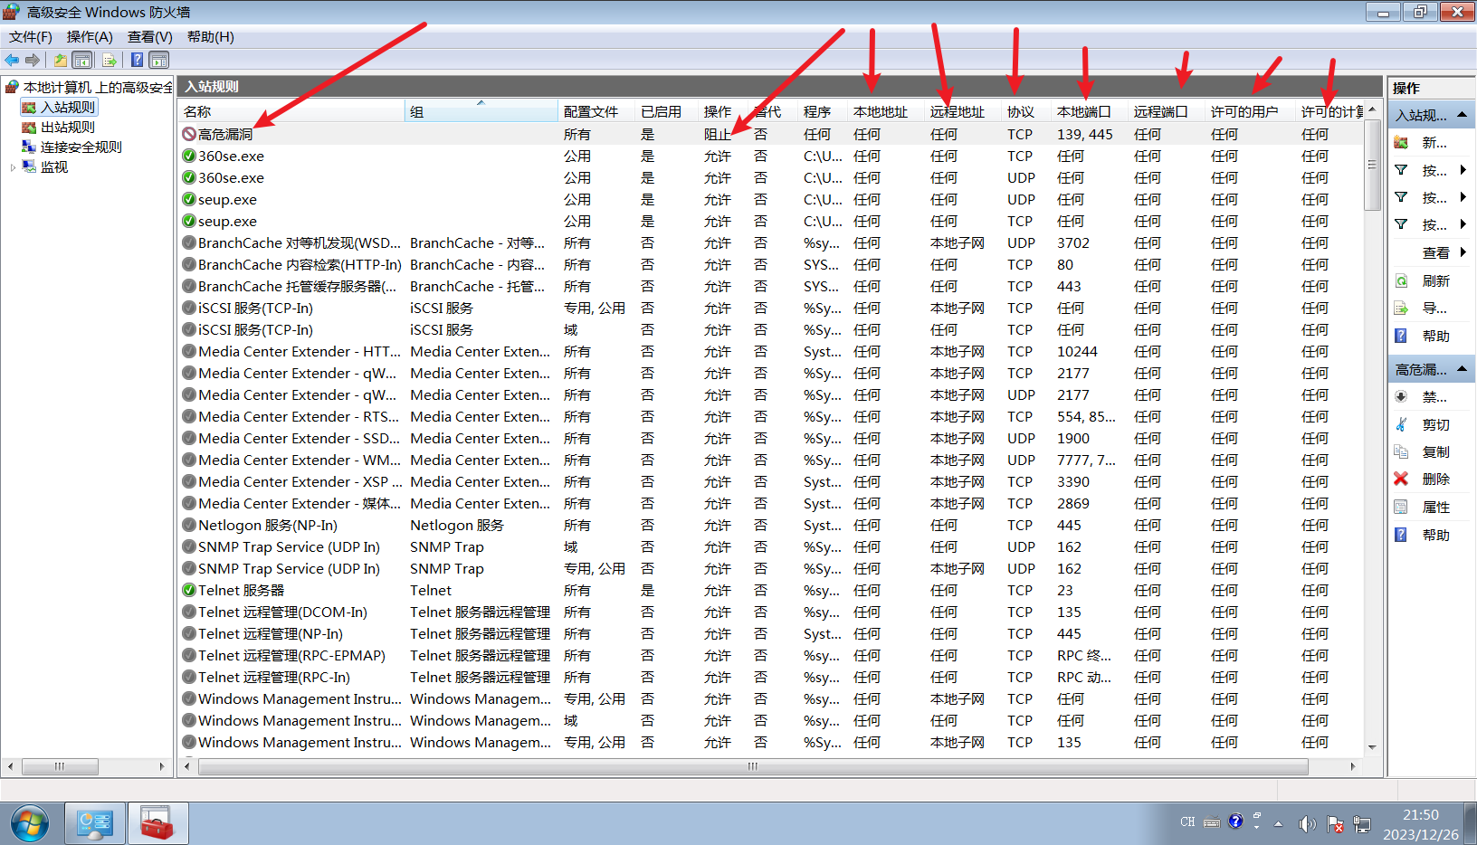Click the properties icon next to 属性

(x=1401, y=507)
